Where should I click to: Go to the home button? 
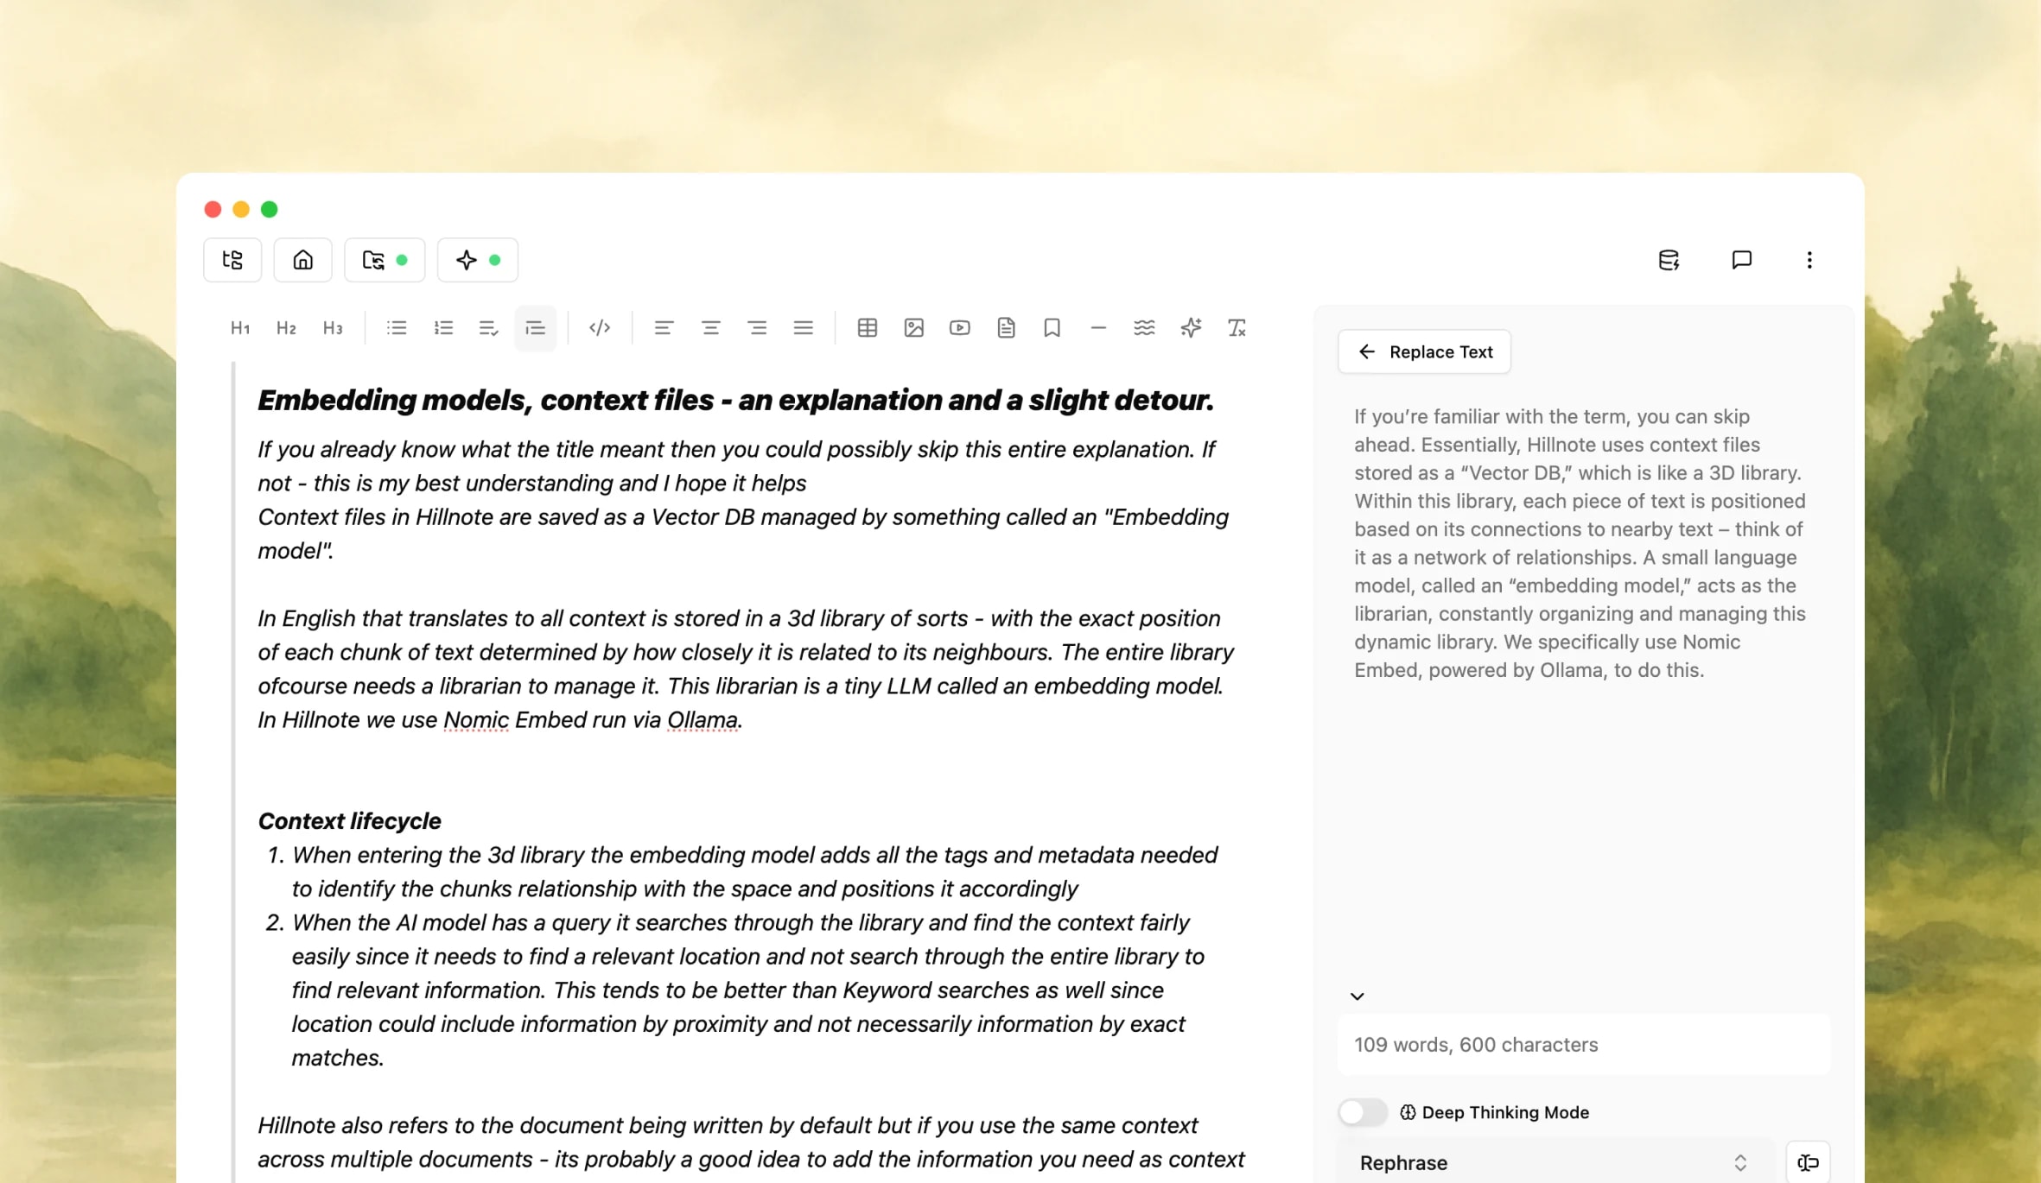[302, 260]
